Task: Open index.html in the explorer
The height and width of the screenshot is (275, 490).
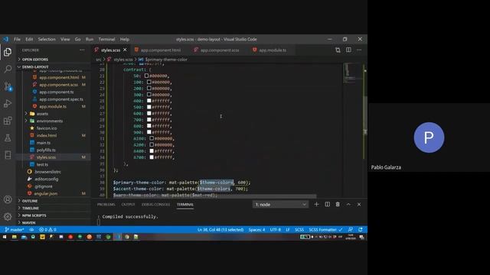Action: point(47,136)
